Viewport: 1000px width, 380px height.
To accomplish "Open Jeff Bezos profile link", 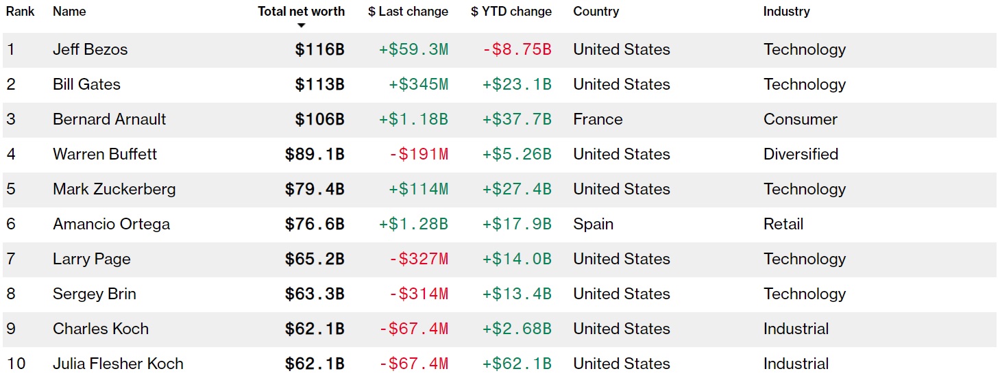I will click(90, 50).
